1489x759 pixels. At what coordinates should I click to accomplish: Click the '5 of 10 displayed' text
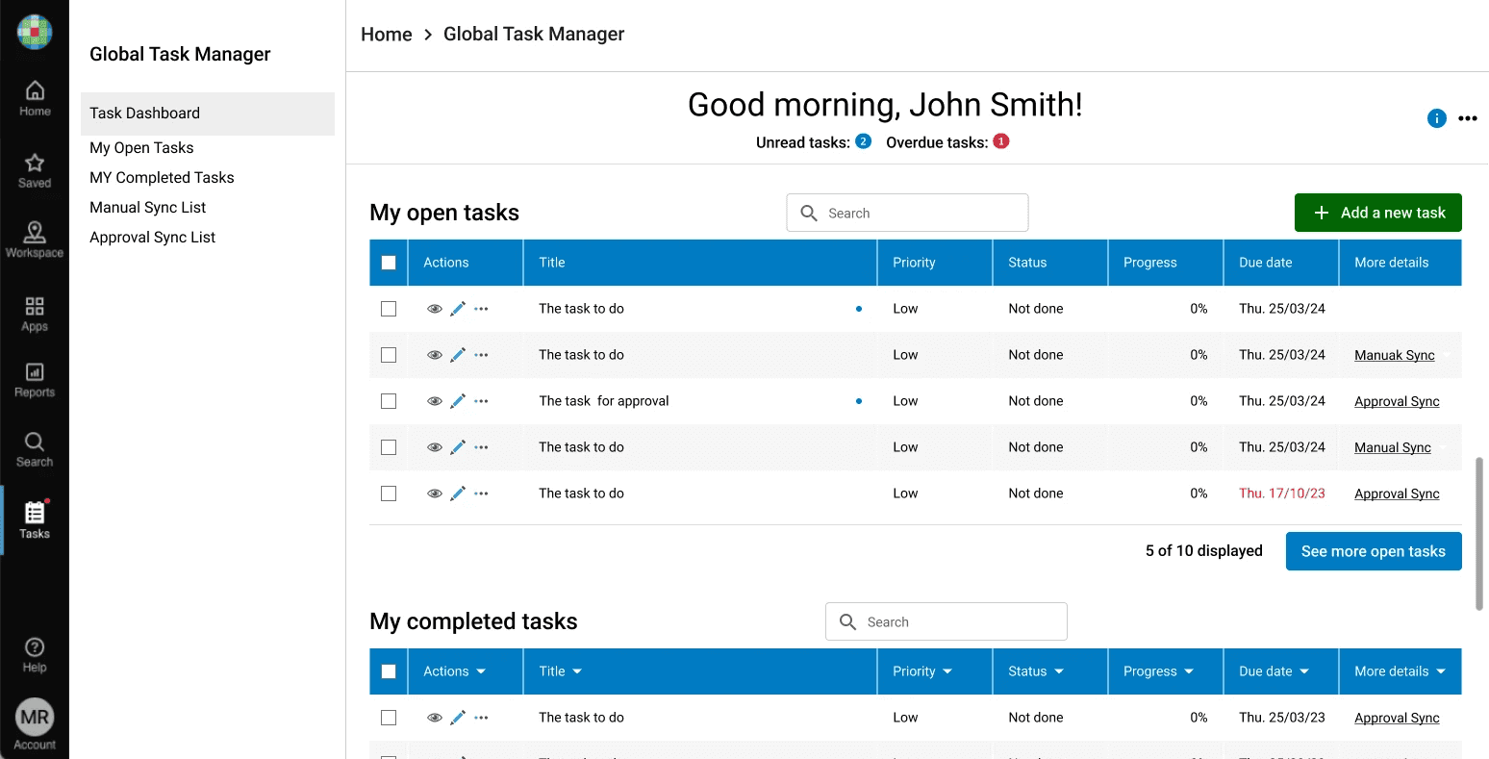[x=1204, y=551]
